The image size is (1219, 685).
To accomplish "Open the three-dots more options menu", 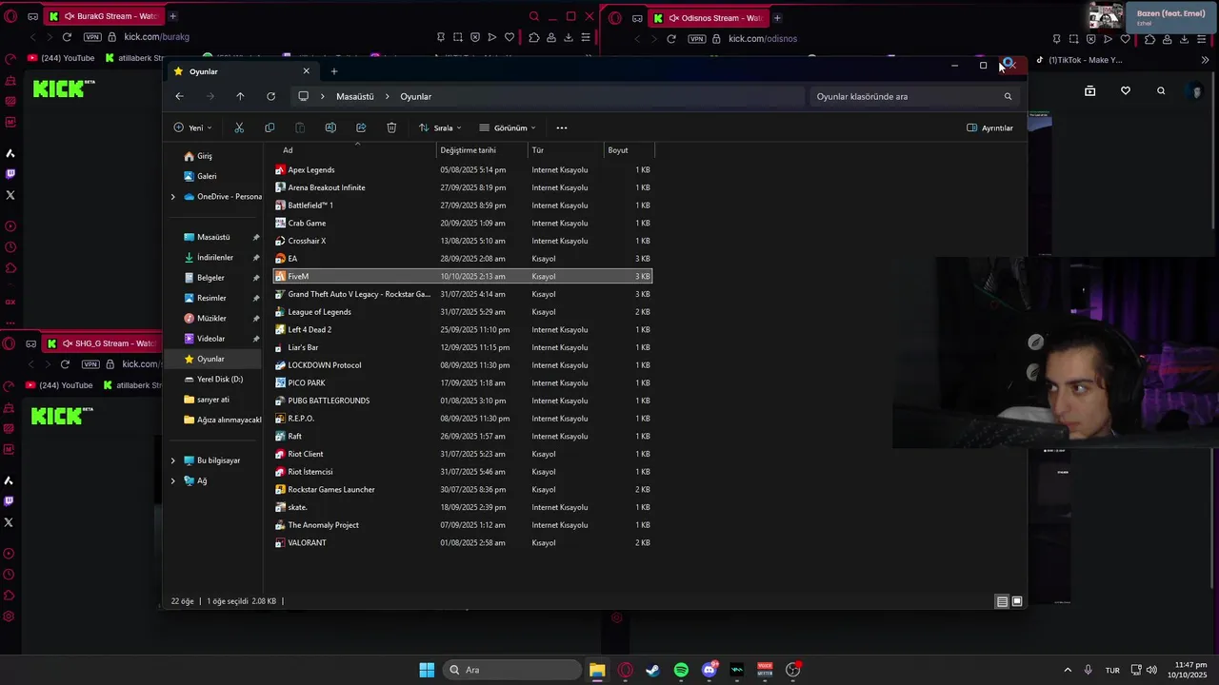I will [562, 127].
